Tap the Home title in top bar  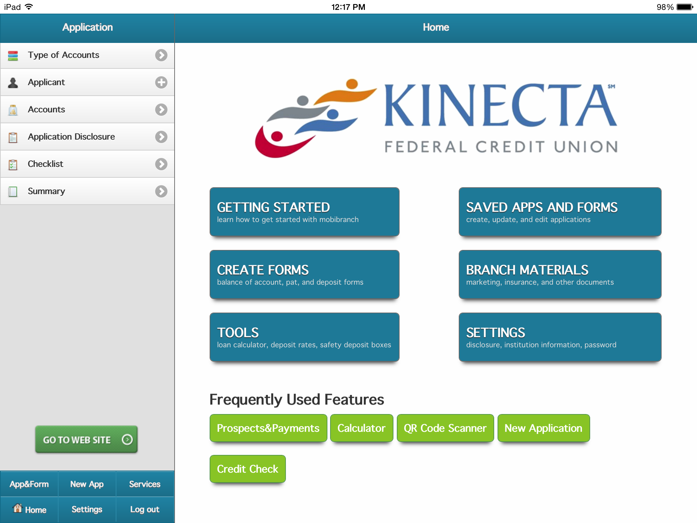pyautogui.click(x=436, y=27)
